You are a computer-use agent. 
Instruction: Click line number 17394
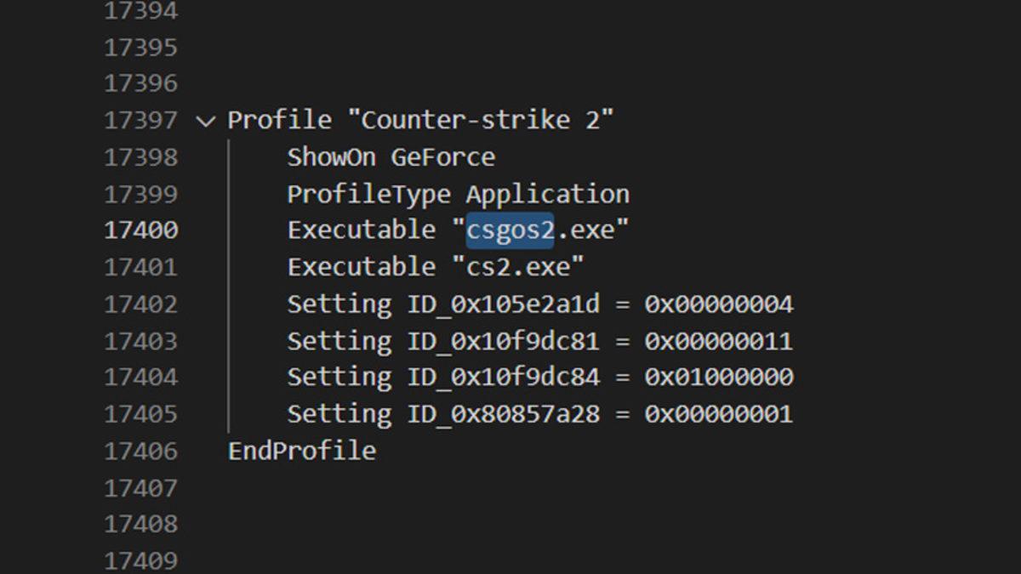(x=140, y=11)
